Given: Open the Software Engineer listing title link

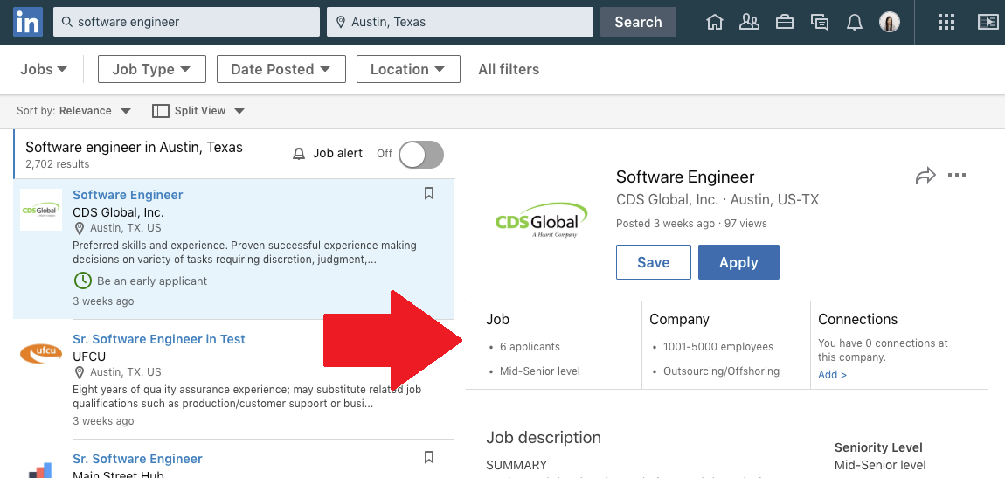Looking at the screenshot, I should [x=128, y=195].
